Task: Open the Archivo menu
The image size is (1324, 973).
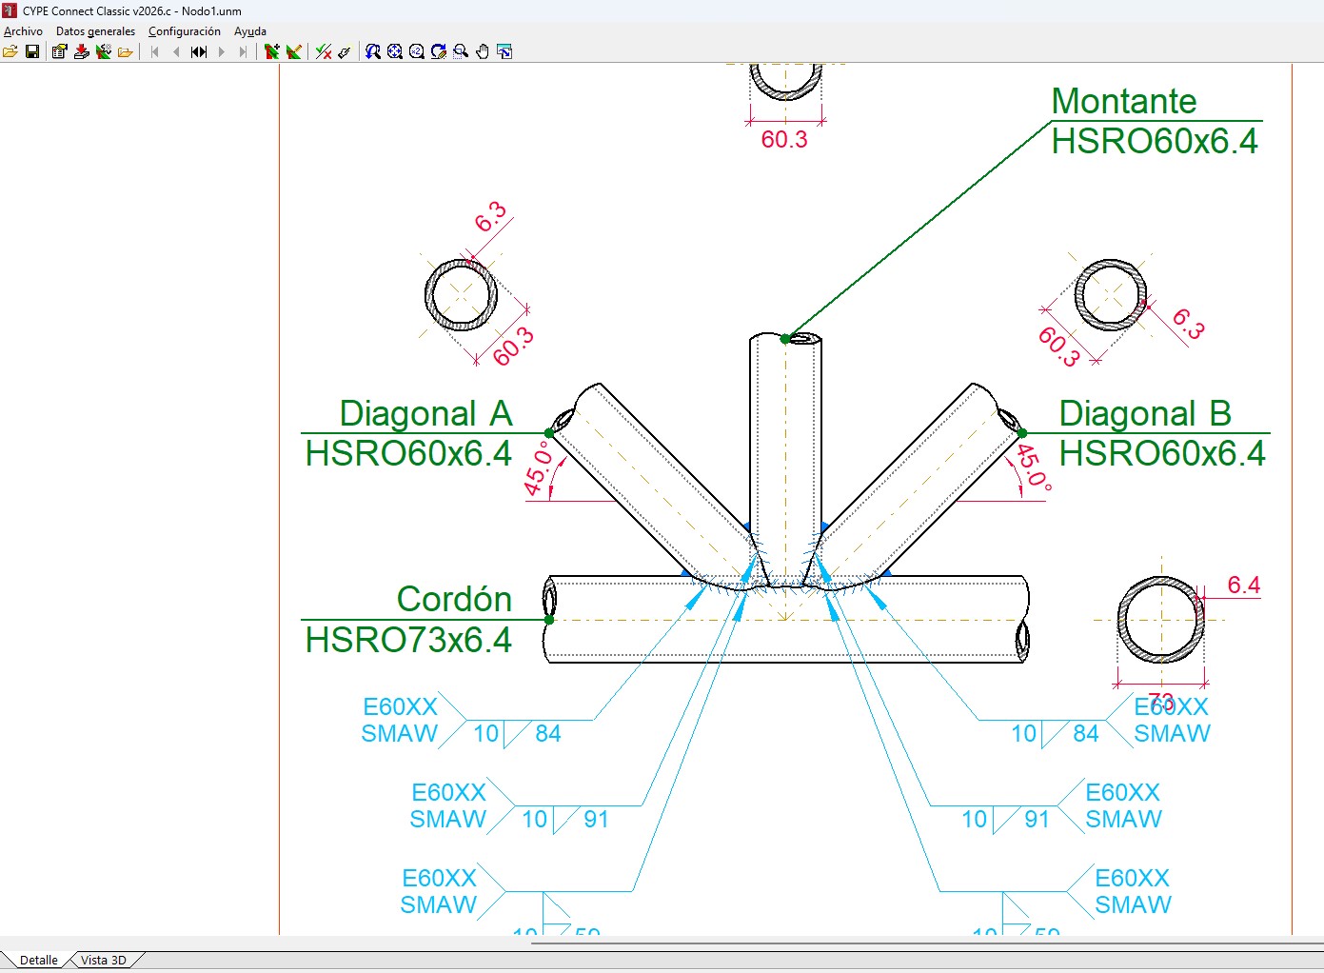Action: pos(23,31)
